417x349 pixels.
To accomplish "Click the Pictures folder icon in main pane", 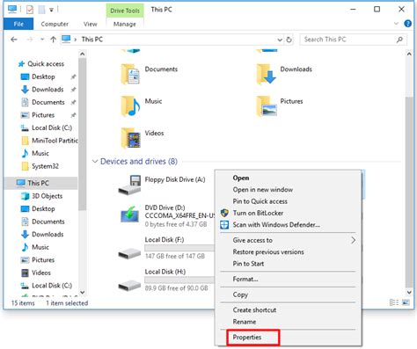I will (267, 106).
